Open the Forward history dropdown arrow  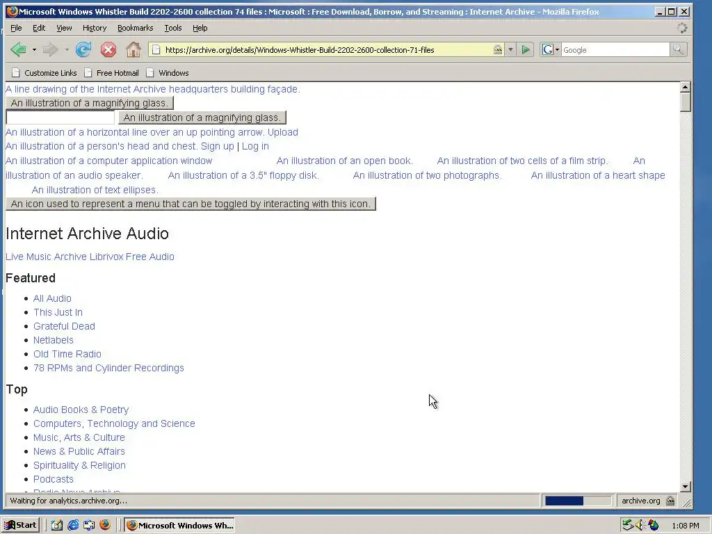[x=67, y=49]
